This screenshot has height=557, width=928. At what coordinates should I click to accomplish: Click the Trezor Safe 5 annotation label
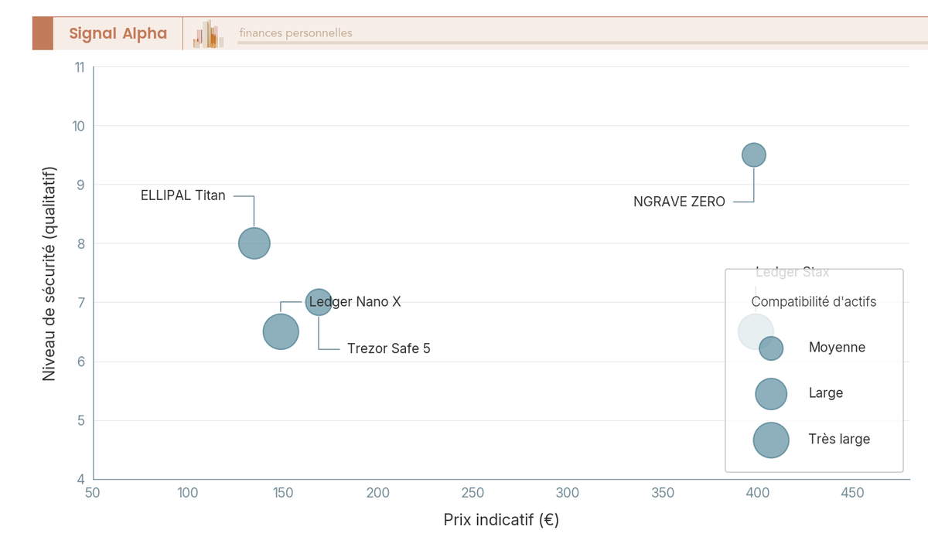pyautogui.click(x=389, y=348)
